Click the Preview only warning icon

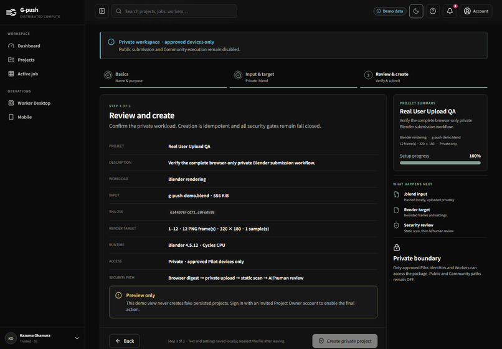coord(118,295)
